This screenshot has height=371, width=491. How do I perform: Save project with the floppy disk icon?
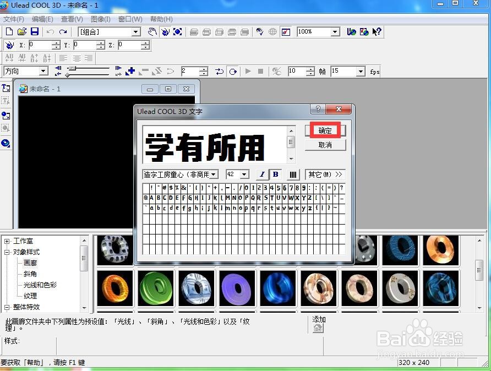pos(35,31)
